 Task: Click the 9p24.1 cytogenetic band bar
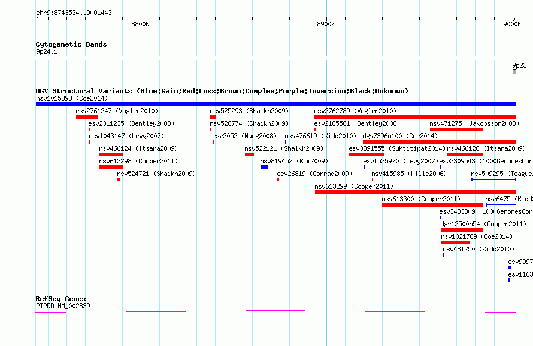click(274, 58)
